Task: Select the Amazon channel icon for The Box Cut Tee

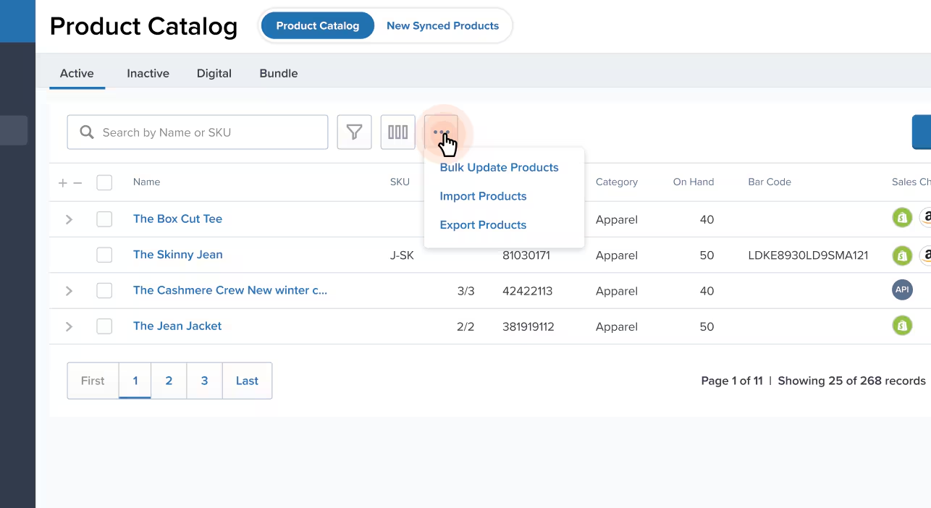Action: pyautogui.click(x=927, y=217)
